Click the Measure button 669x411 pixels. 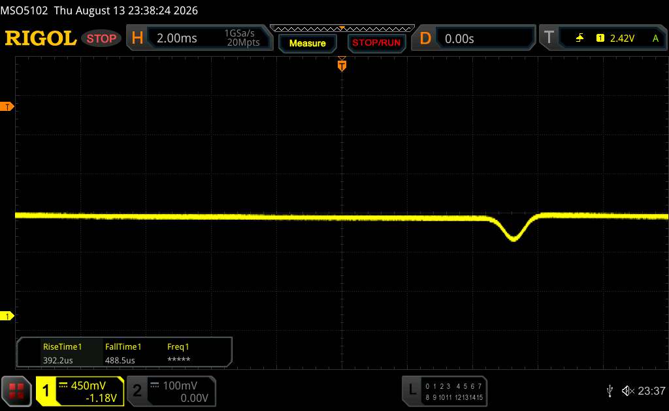click(307, 43)
